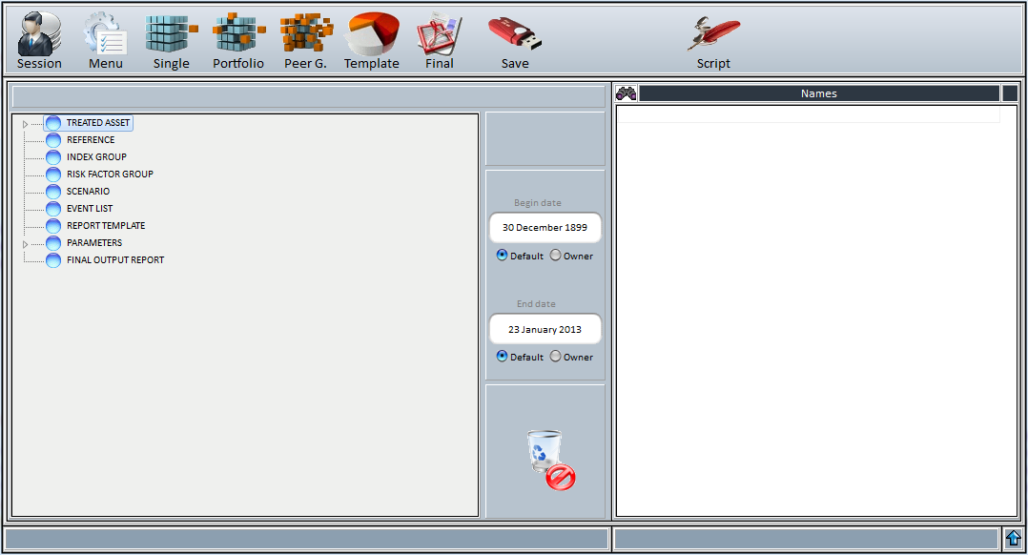
Task: Select PARAMETERS tree item
Action: pos(93,242)
